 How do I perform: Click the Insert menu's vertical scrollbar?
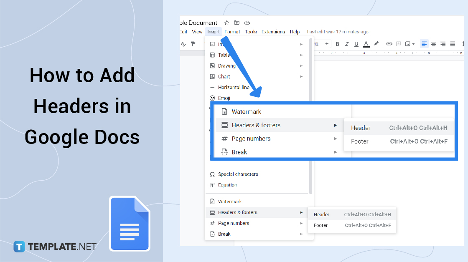coord(310,116)
